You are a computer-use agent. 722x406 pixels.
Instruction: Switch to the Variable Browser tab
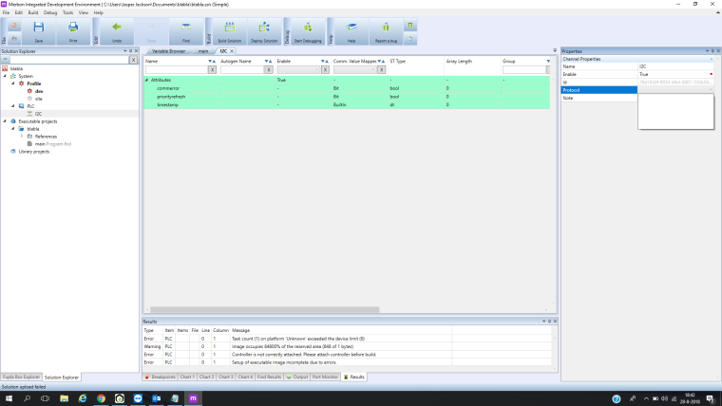[169, 50]
